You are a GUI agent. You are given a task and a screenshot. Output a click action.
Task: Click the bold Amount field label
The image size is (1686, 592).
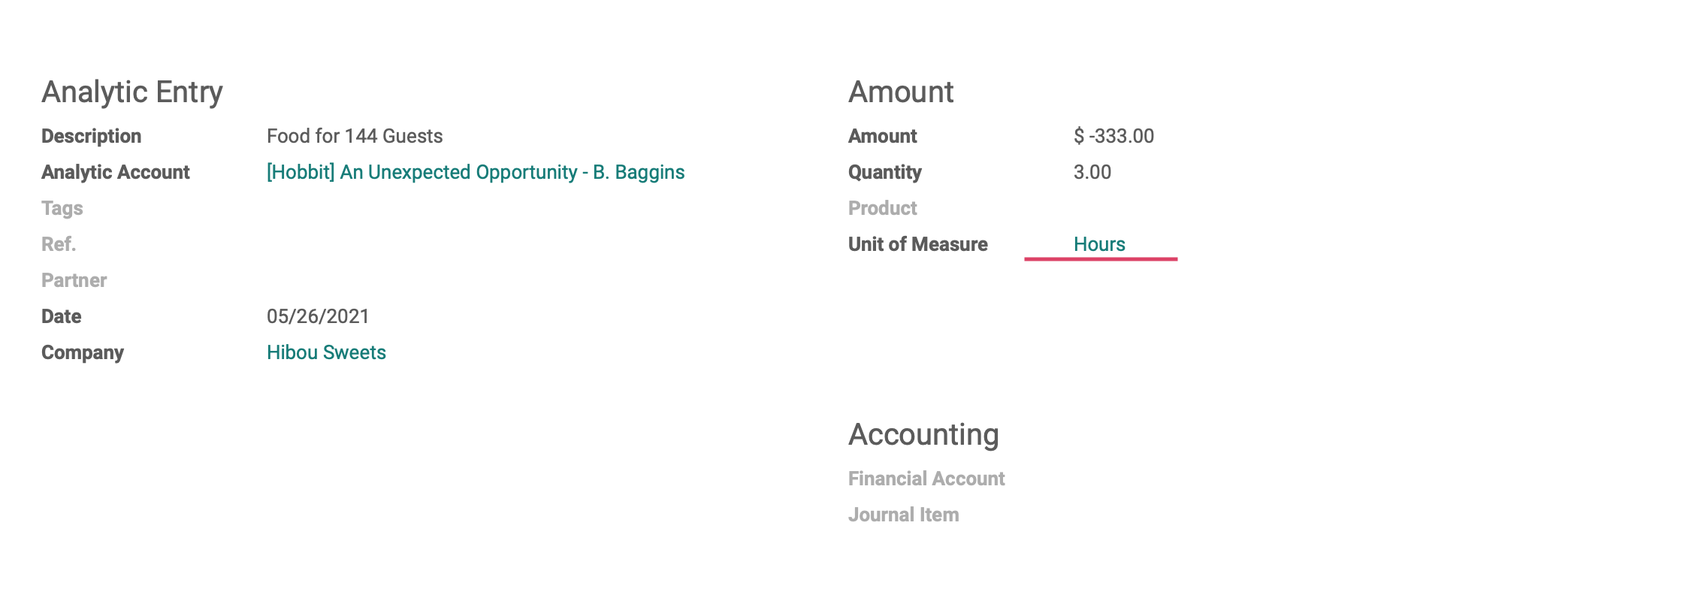point(883,136)
